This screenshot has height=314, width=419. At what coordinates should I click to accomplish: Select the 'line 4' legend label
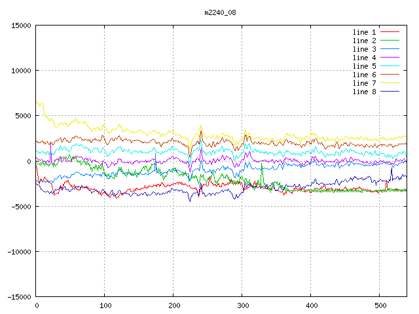365,58
